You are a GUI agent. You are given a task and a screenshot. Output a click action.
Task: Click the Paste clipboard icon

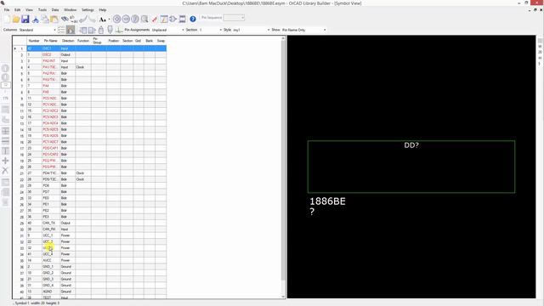(x=54, y=19)
